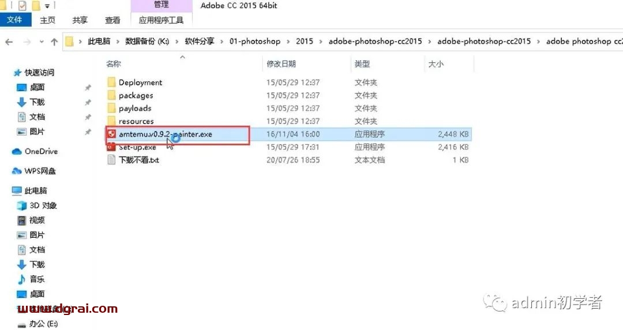The image size is (623, 330).
Task: Select the 16/11/04 16:00 date cell
Action: pyautogui.click(x=293, y=134)
